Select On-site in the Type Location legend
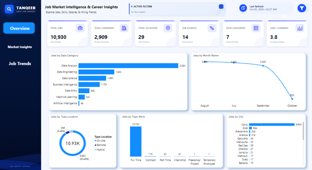The image size is (312, 170). click(100, 141)
